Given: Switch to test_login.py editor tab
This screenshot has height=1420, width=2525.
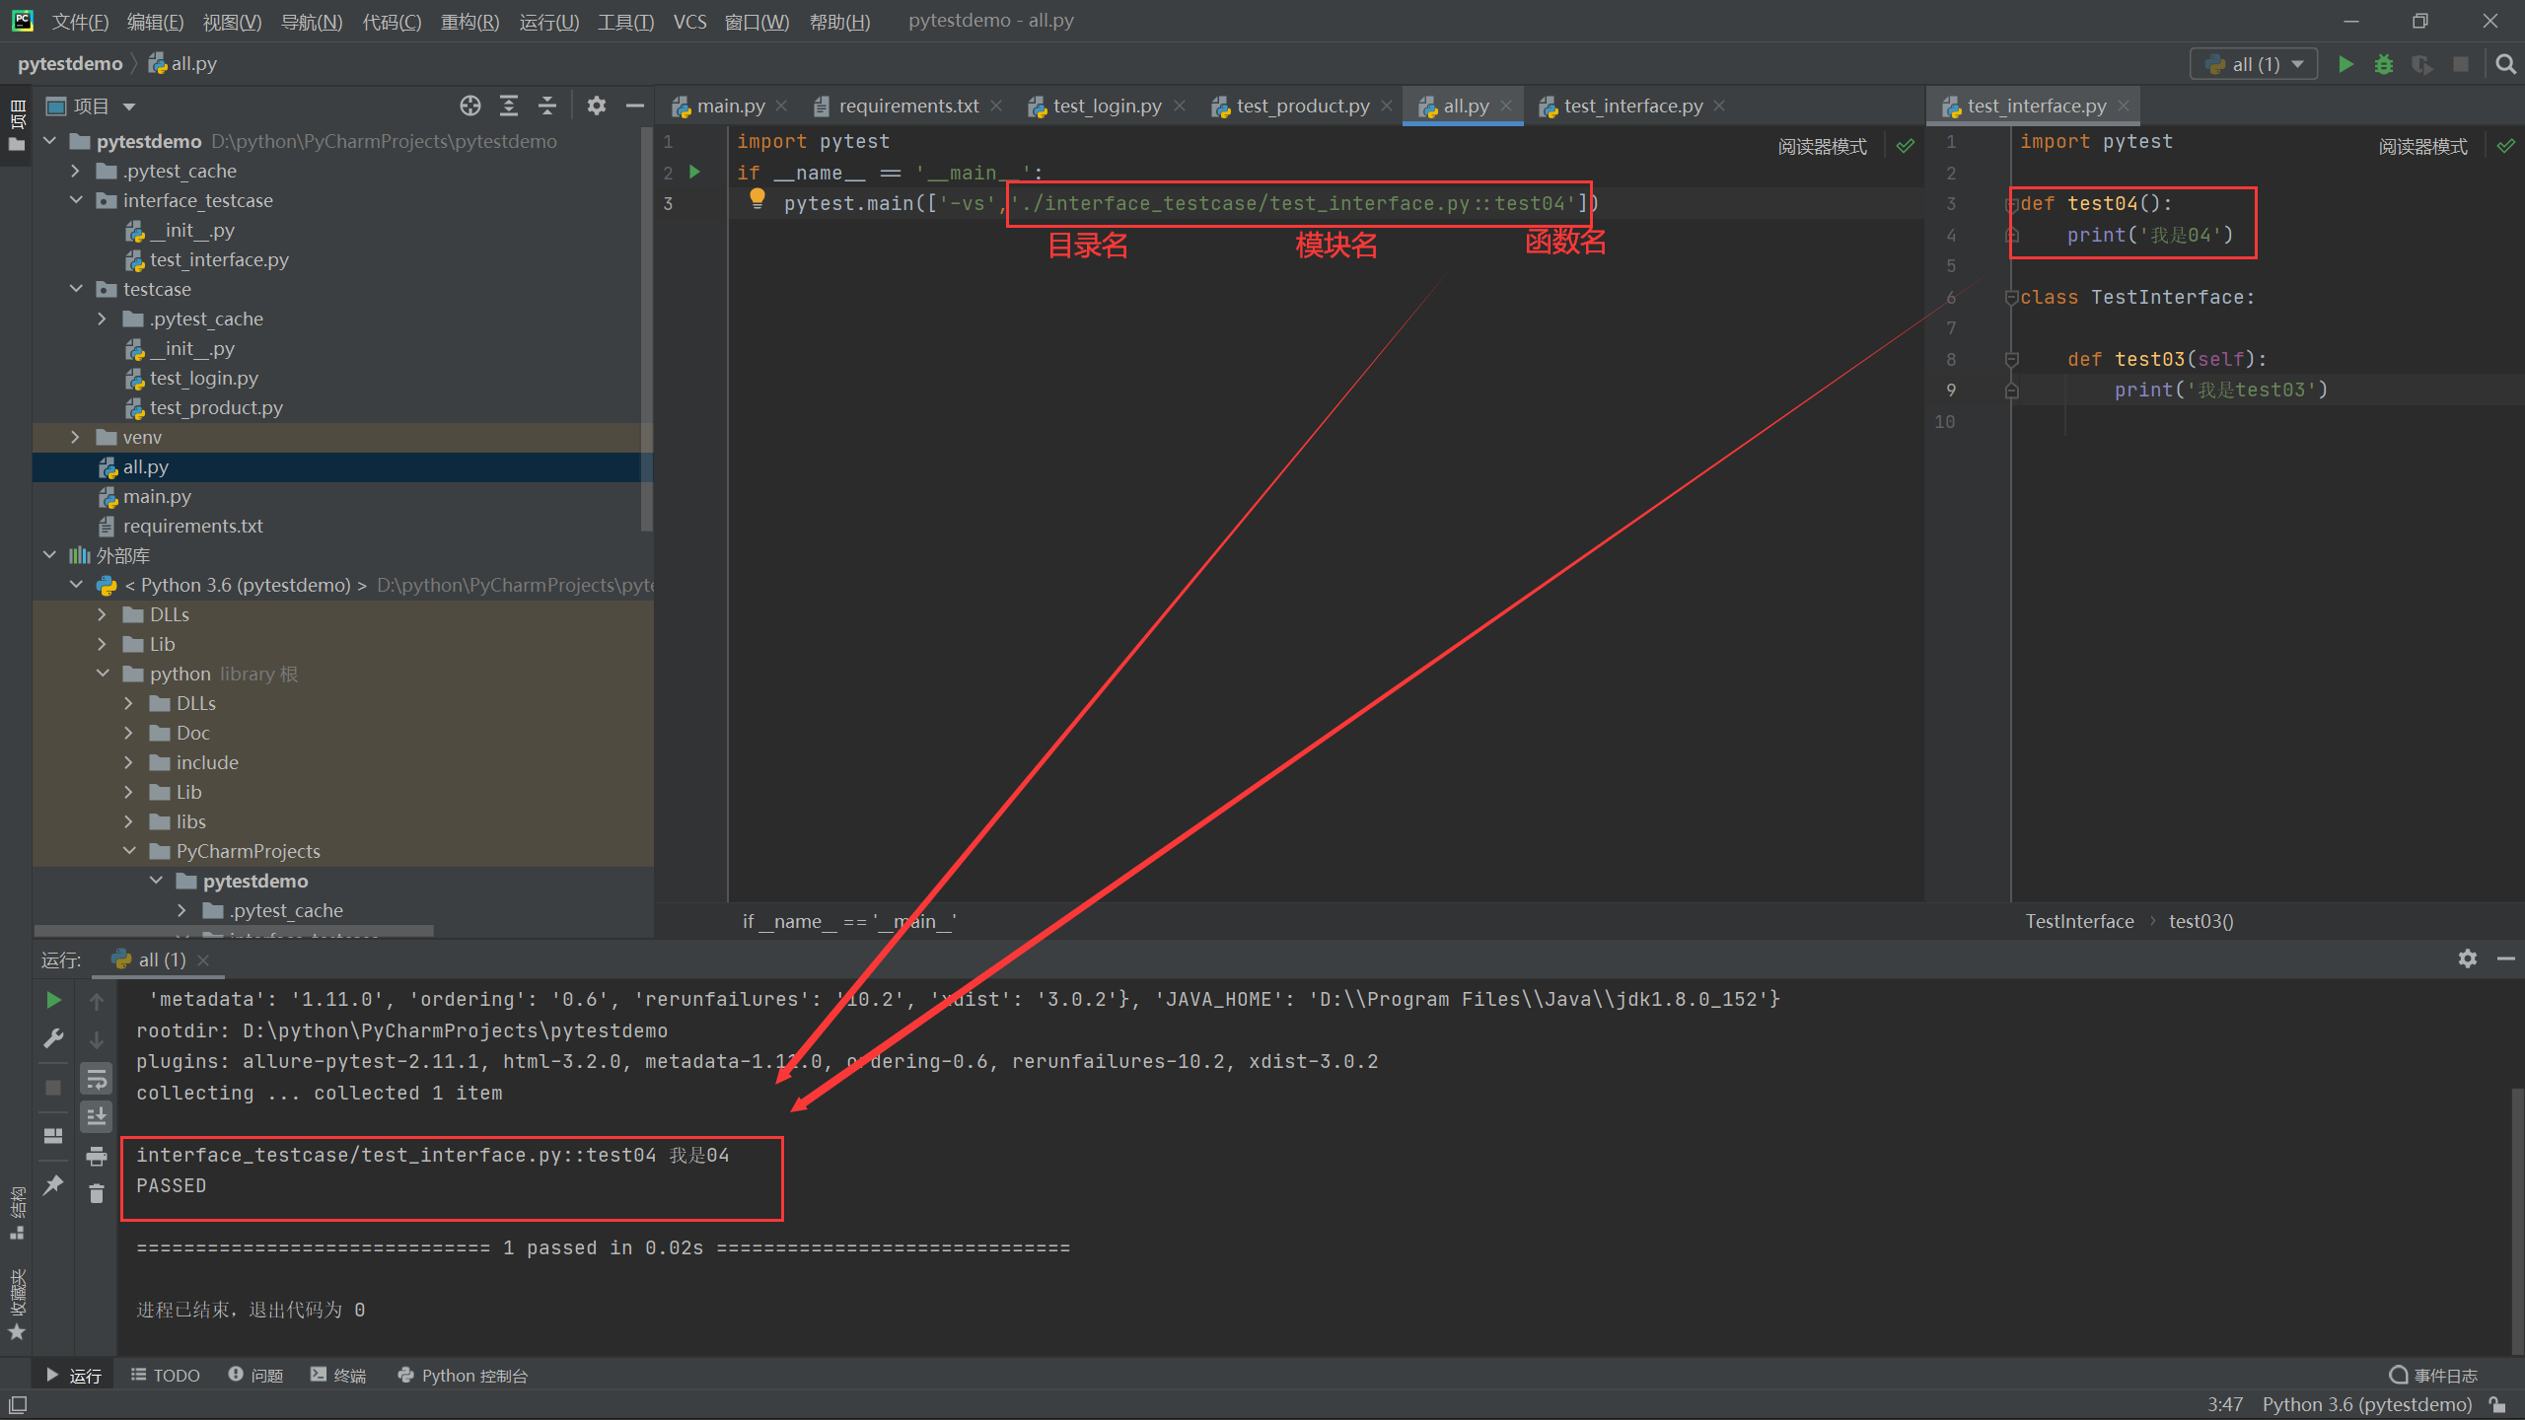Looking at the screenshot, I should pos(1106,106).
